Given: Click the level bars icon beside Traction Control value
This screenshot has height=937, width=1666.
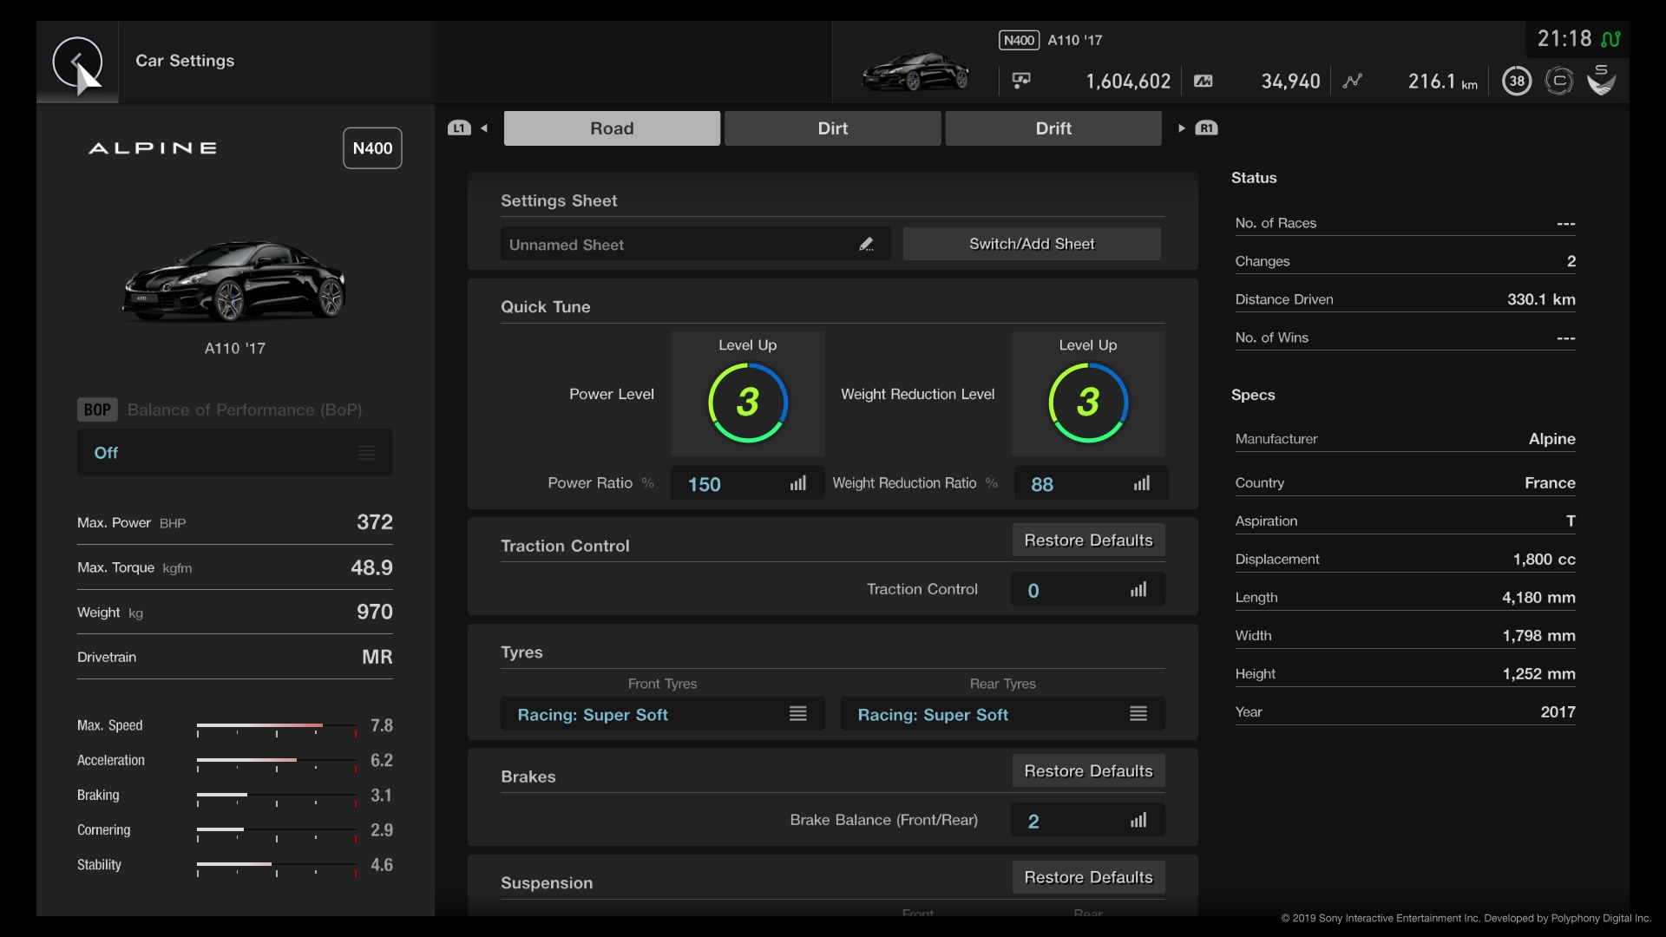Looking at the screenshot, I should [1139, 589].
